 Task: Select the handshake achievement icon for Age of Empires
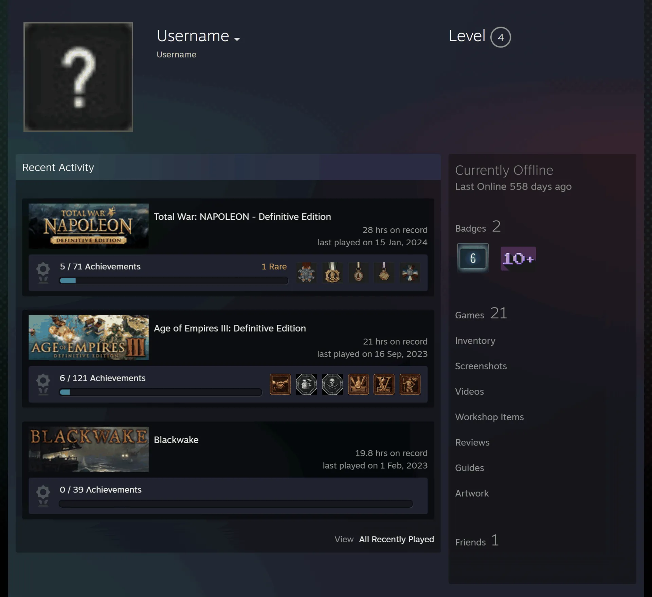(280, 384)
